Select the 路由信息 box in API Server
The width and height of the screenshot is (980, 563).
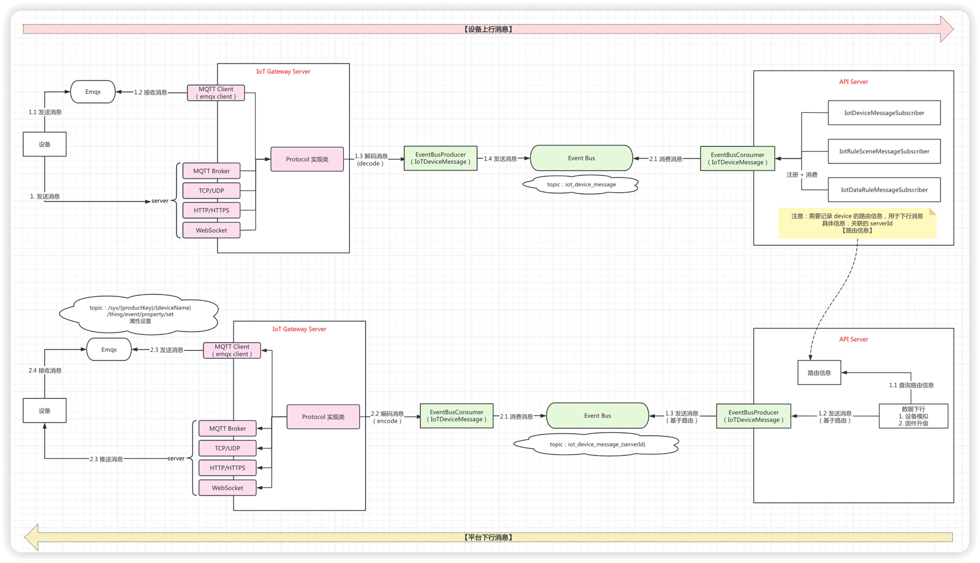(x=819, y=373)
